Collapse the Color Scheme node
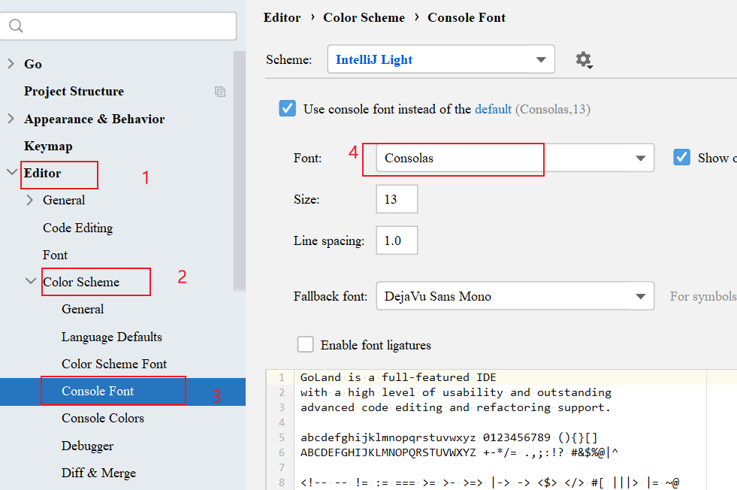 (x=31, y=281)
